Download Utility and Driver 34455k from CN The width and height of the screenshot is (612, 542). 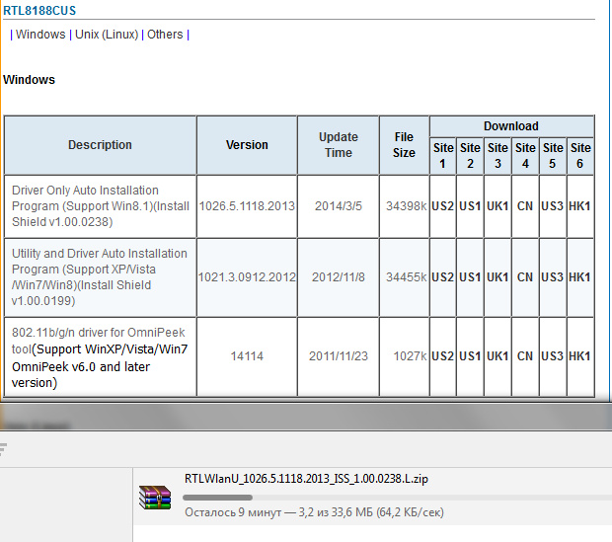coord(525,276)
